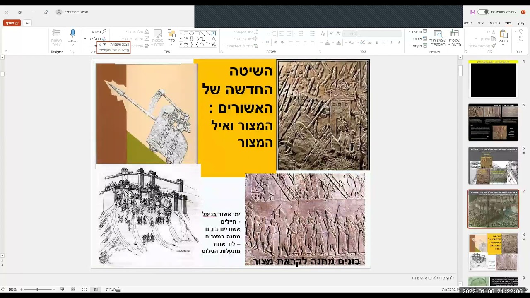Collapse the ribbon with the chevron
Image resolution: width=530 pixels, height=298 pixels.
pyautogui.click(x=6, y=51)
